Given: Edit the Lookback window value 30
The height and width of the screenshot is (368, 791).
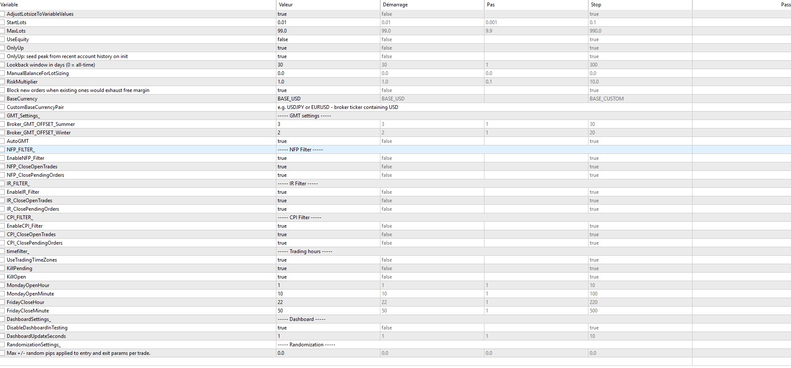Looking at the screenshot, I should point(280,65).
